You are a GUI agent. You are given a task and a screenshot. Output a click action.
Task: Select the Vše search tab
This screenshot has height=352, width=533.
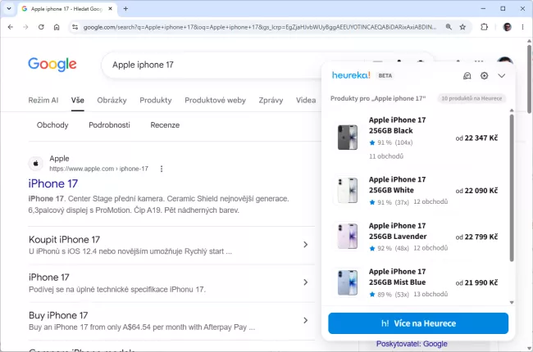pos(78,100)
